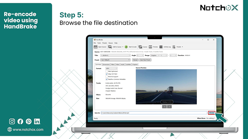Go to the previous preview image

(x=164, y=107)
